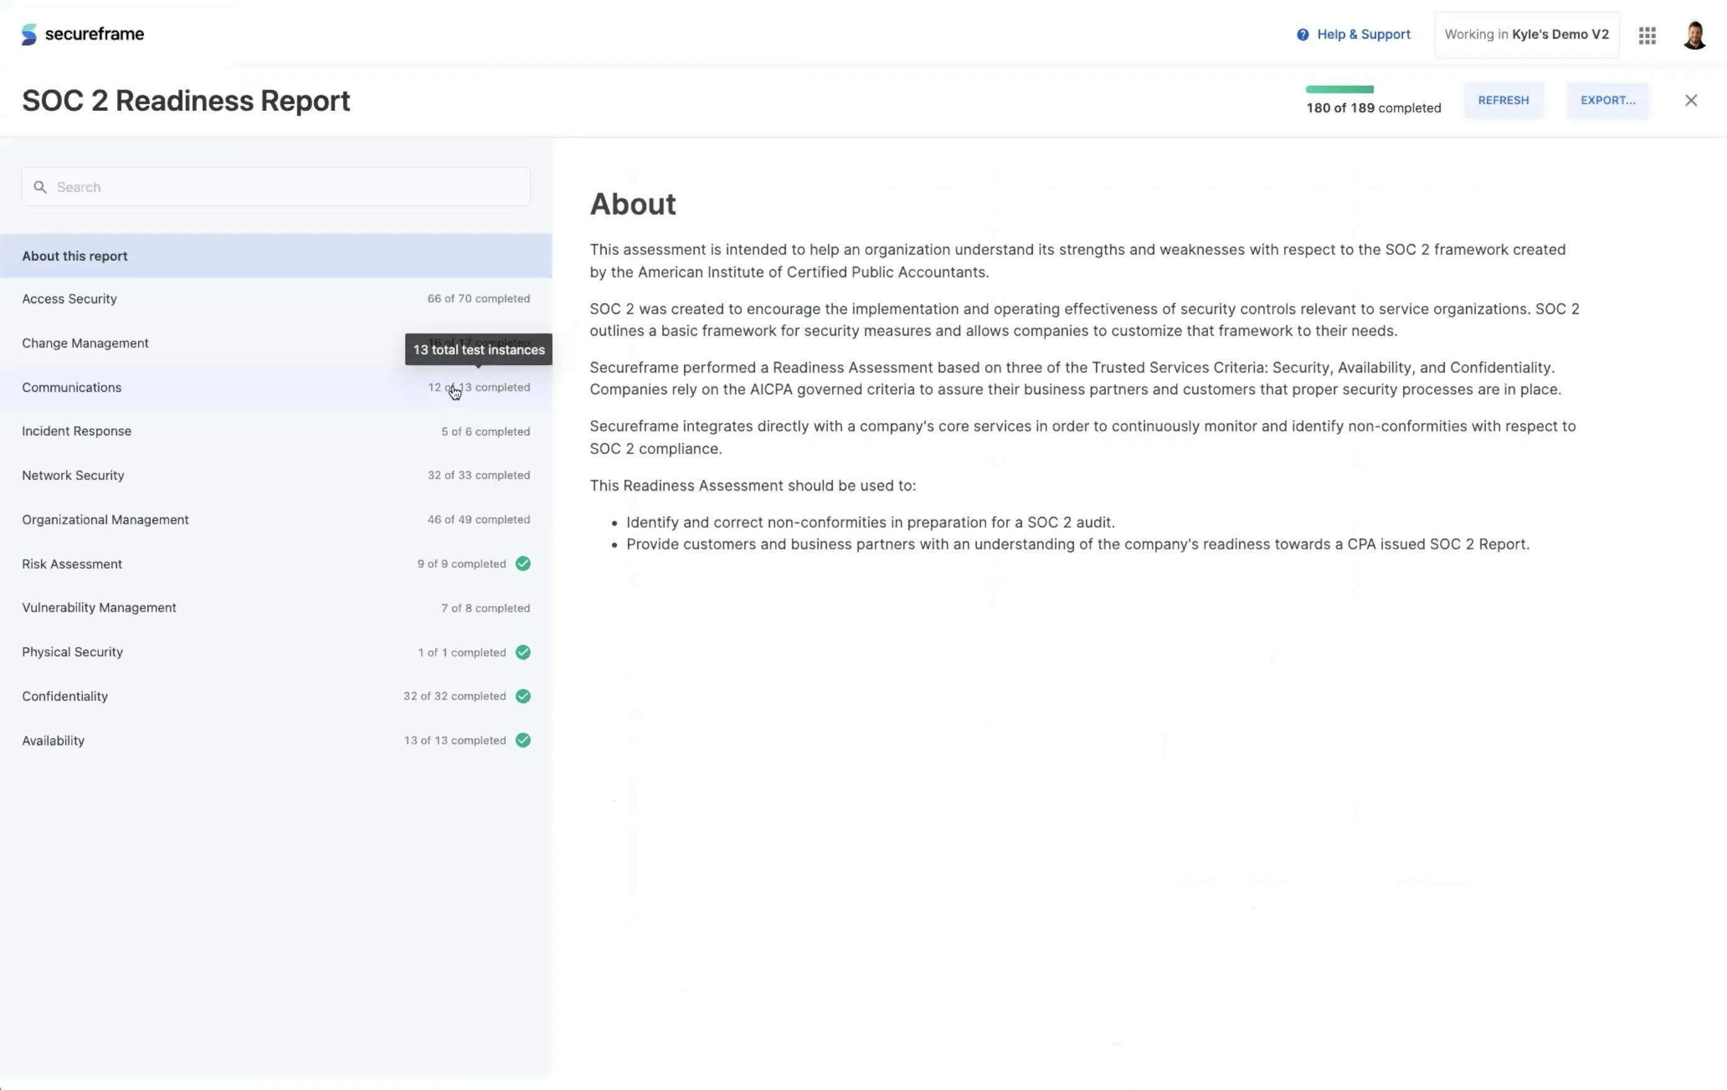
Task: Click '7 of 8 completed' text
Action: [485, 608]
